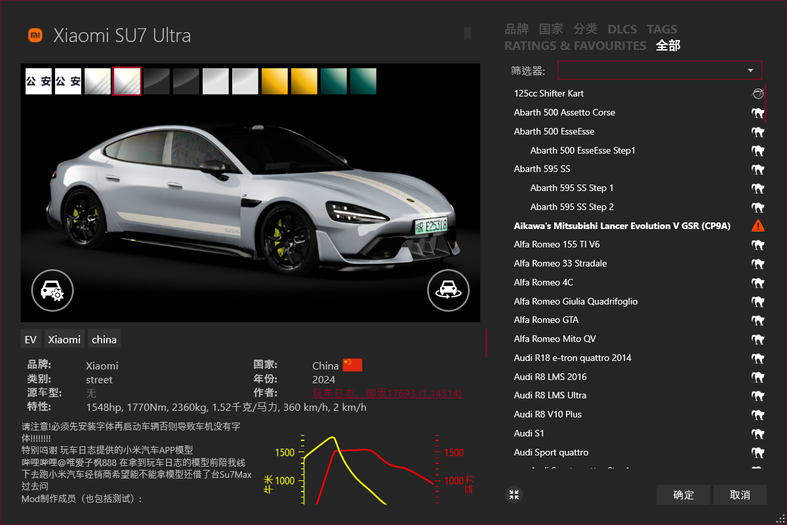Image resolution: width=787 pixels, height=525 pixels.
Task: Open the RATINGS & FAVOURITES tab
Action: [575, 45]
